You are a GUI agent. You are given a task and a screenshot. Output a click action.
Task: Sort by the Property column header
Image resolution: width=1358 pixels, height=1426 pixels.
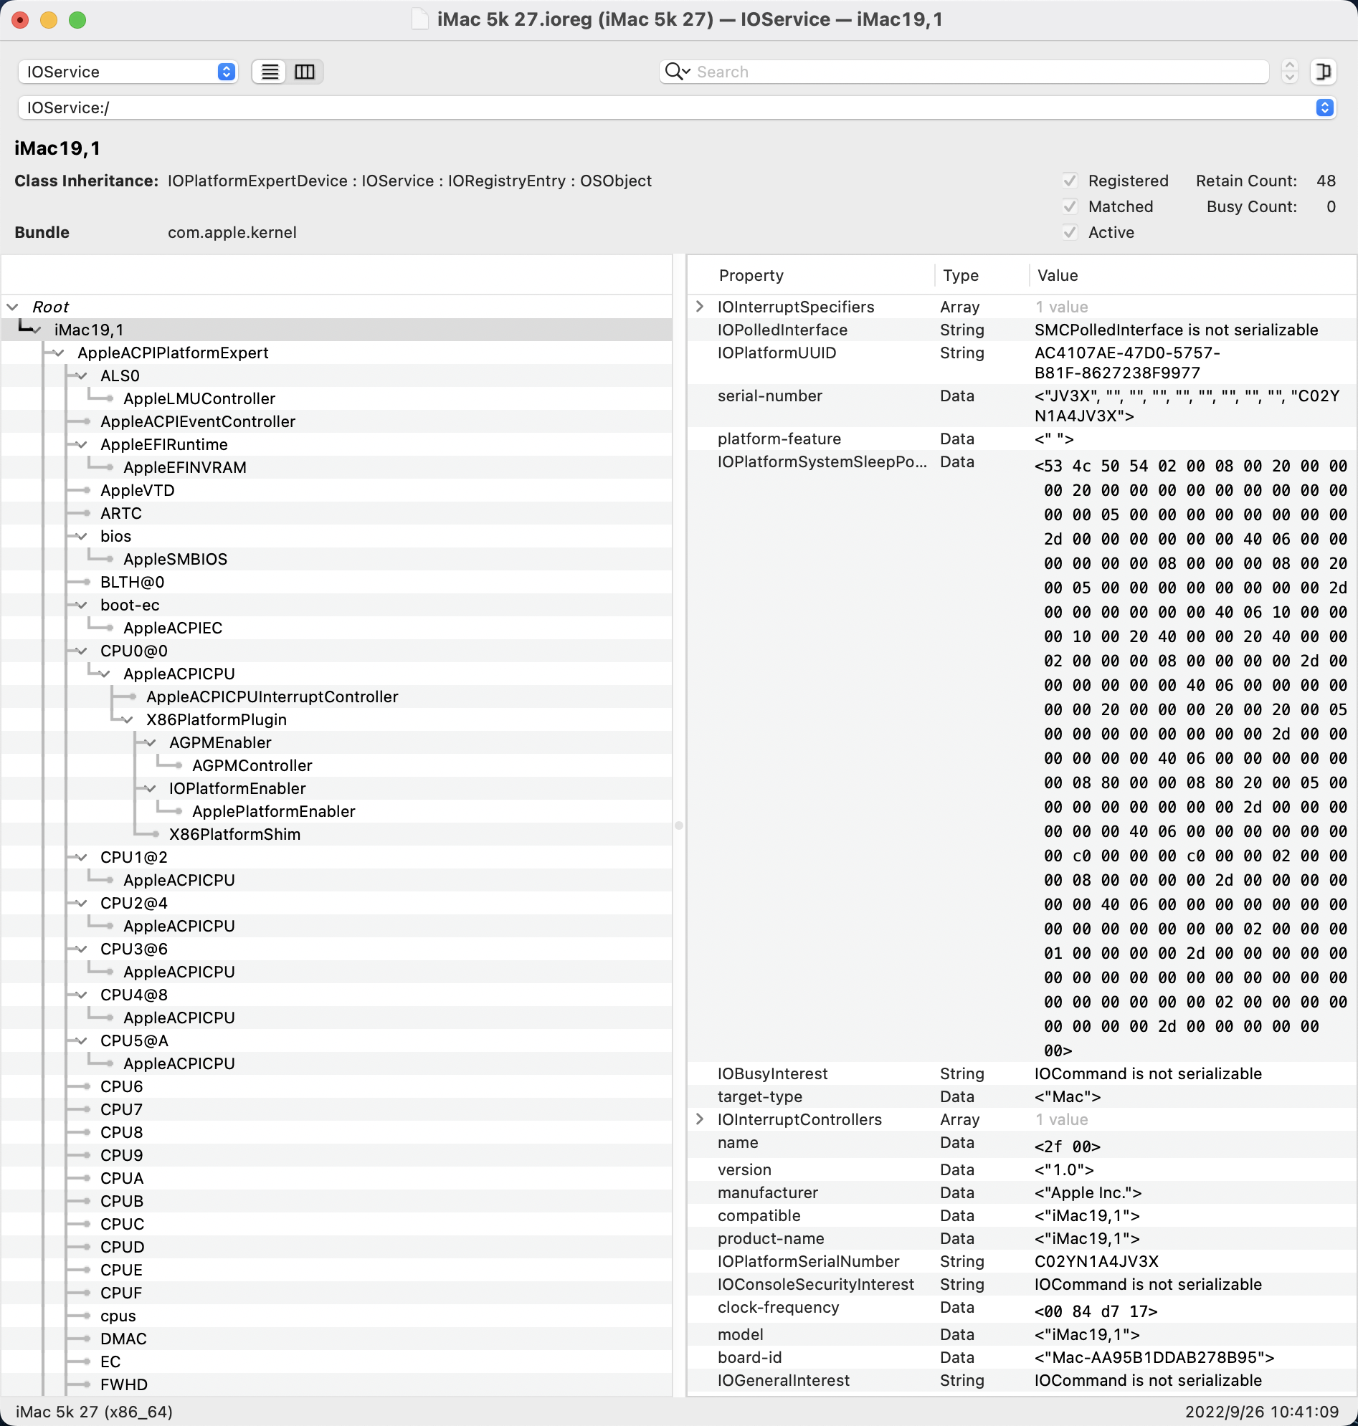751,276
